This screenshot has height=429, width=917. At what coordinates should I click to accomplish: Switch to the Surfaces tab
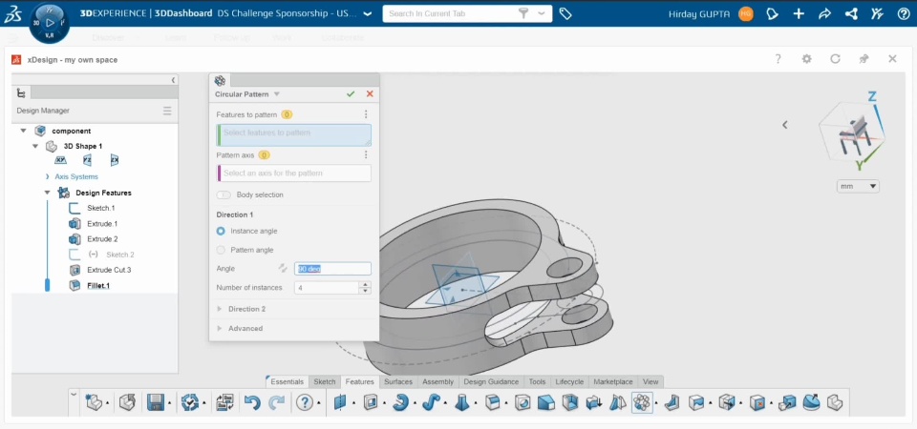[398, 381]
